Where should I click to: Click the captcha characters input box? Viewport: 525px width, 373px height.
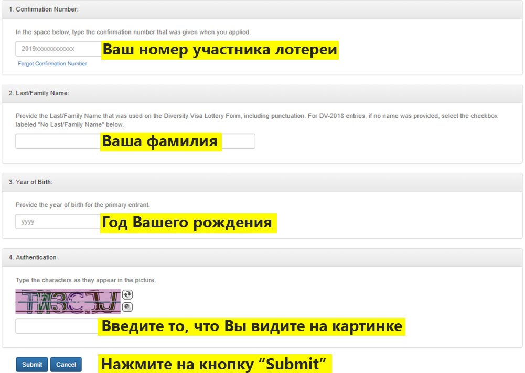tap(57, 326)
